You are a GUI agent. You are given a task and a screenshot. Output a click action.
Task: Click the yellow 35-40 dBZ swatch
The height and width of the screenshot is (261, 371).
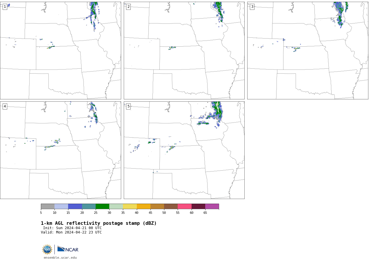130,207
